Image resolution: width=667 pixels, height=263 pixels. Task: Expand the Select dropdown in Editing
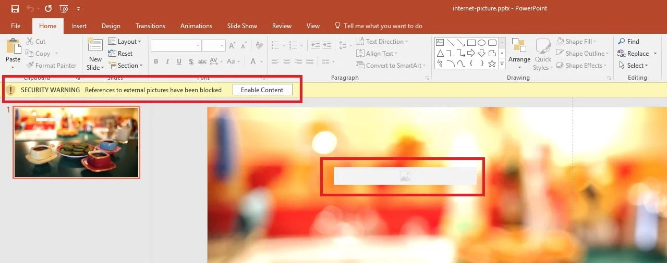coord(634,66)
